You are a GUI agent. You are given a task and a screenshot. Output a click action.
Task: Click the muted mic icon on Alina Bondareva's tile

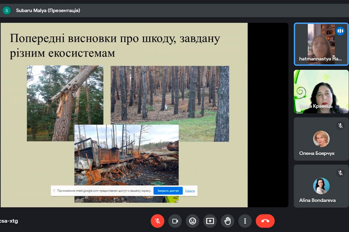coord(340,173)
